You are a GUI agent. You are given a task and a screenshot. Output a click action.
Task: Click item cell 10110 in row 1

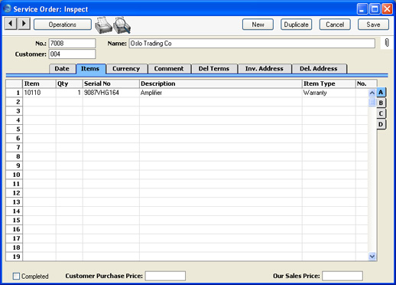tap(39, 93)
